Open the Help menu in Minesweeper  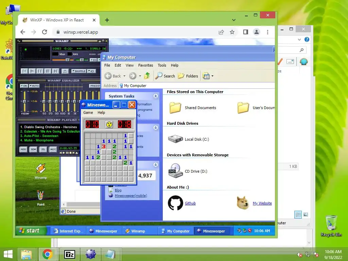coord(101,112)
